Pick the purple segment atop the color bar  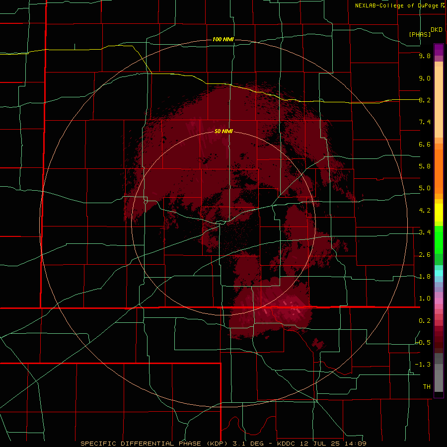[x=439, y=50]
